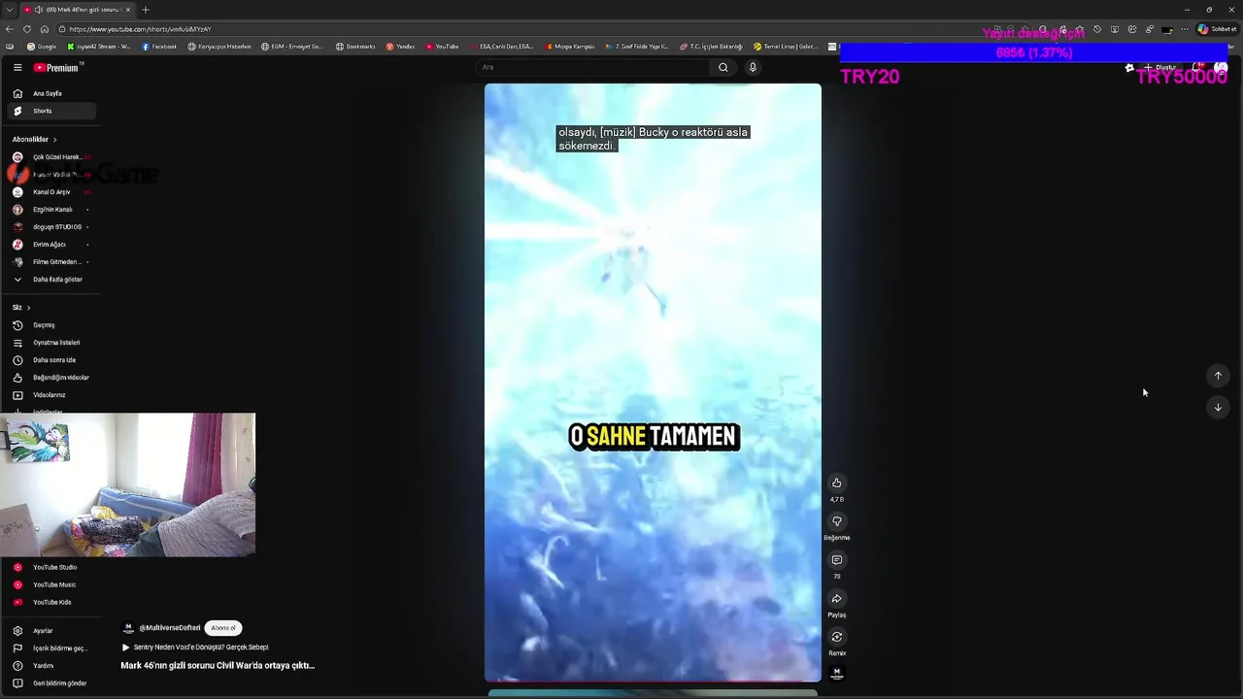
Task: Reload the page
Action: point(27,29)
